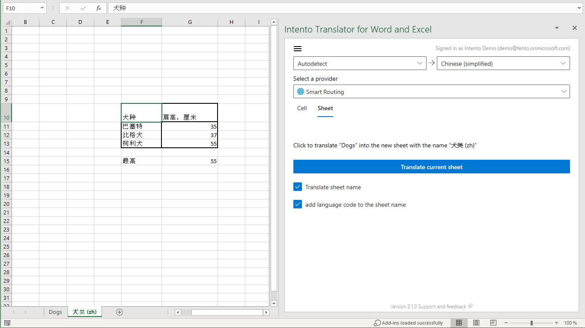
Task: Open the Chinese (simplified) target language dropdown
Action: tap(503, 63)
